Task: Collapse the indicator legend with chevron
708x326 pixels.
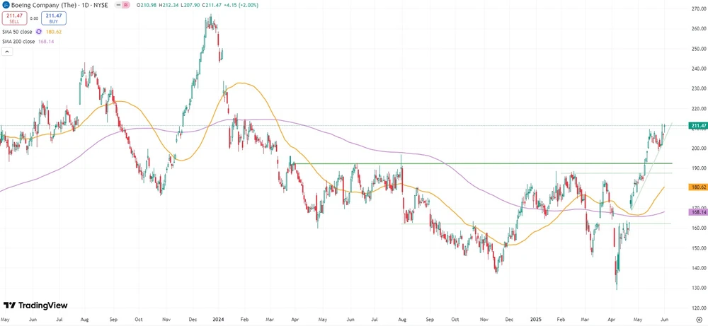Action: click(x=7, y=52)
